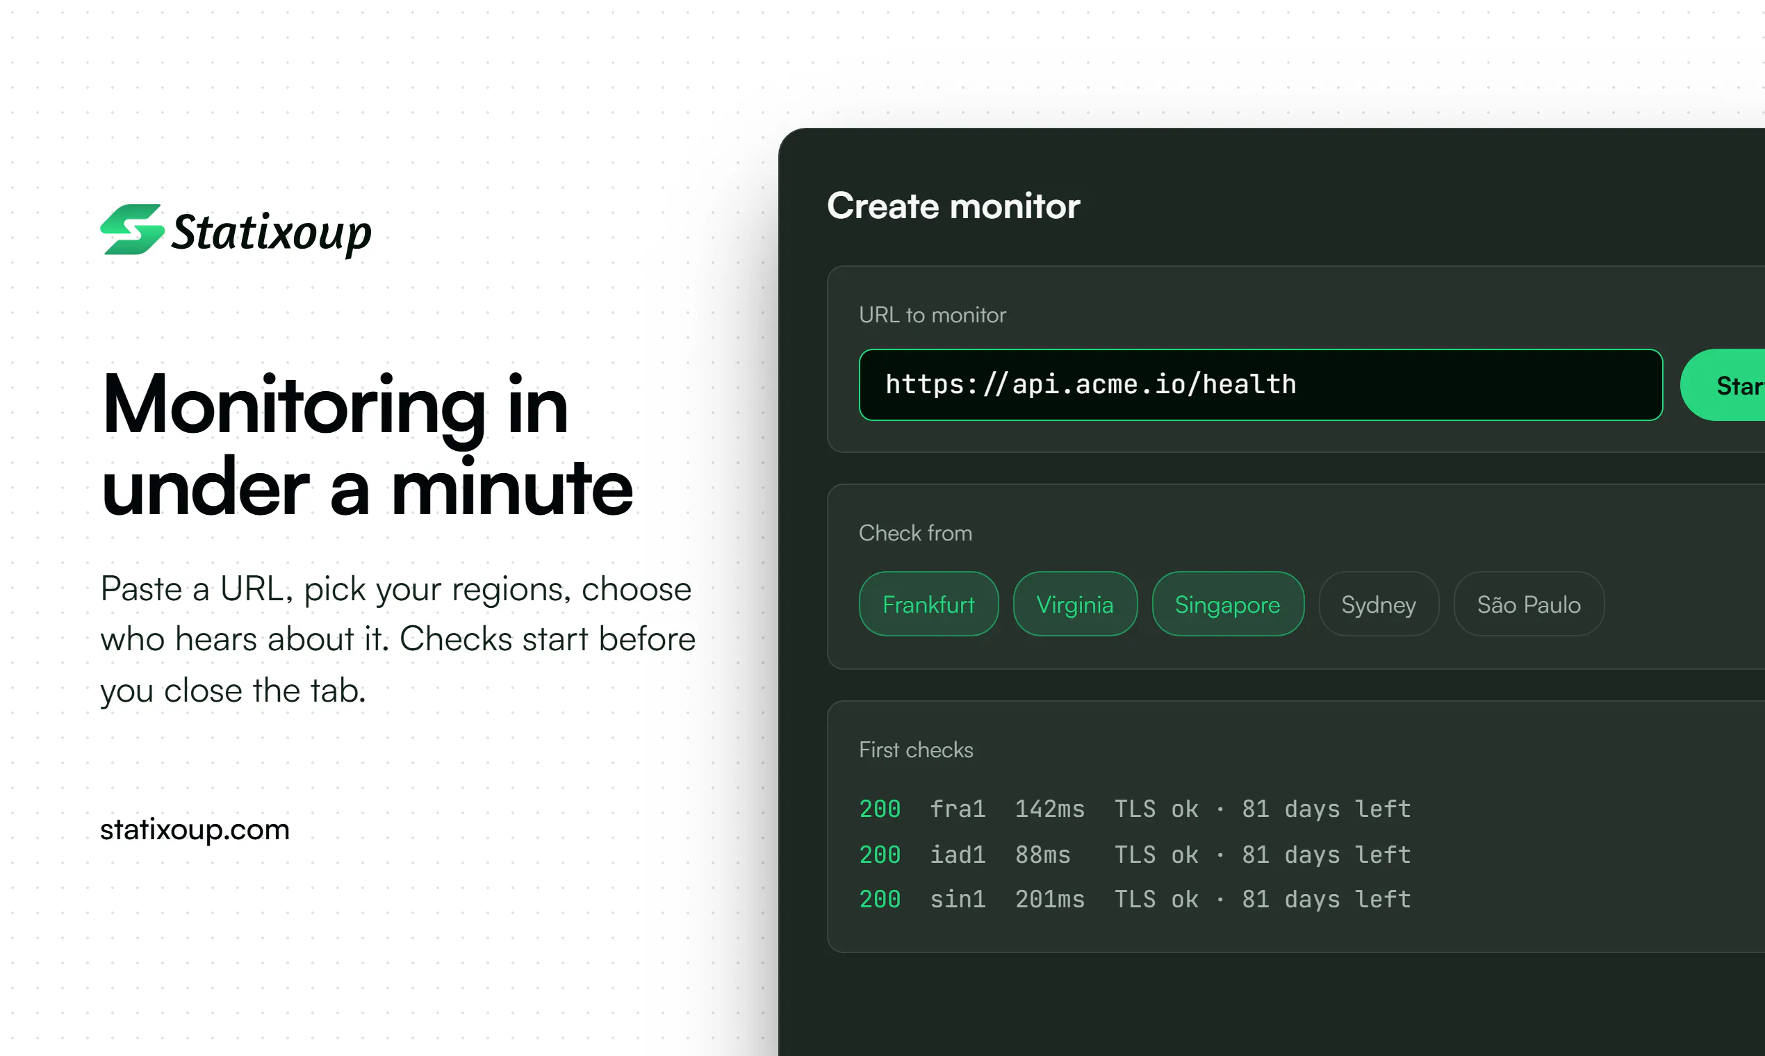Enable the São Paulo region chip

1529,604
